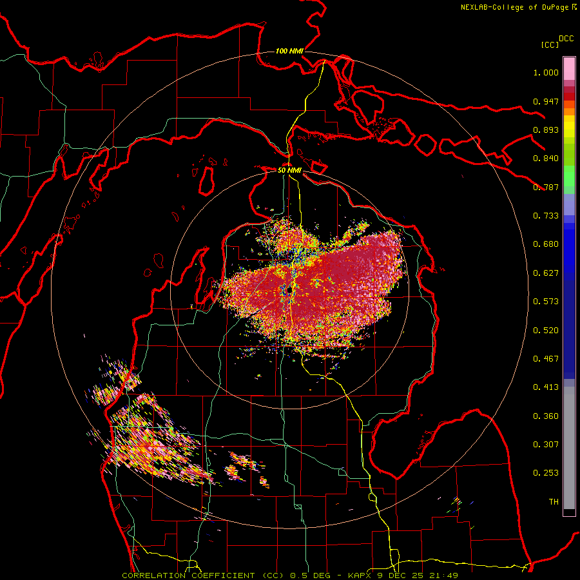Click the 0.520 color scale value
The height and width of the screenshot is (580, 580).
coord(546,331)
